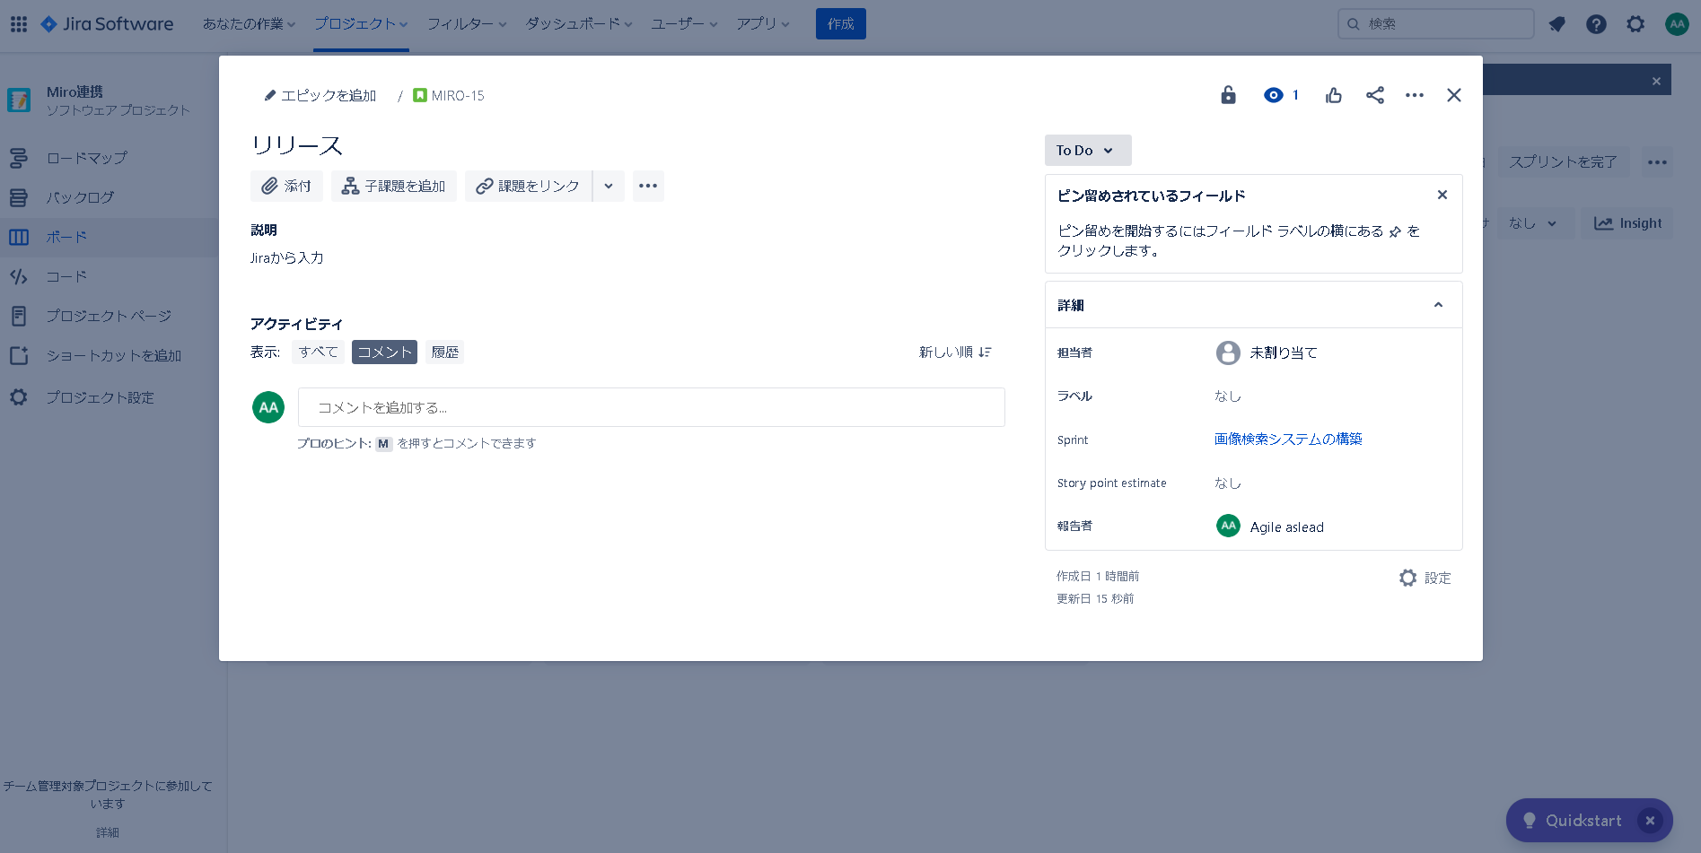Click the lock icon for issue restrictions
This screenshot has height=853, width=1701.
1228,95
